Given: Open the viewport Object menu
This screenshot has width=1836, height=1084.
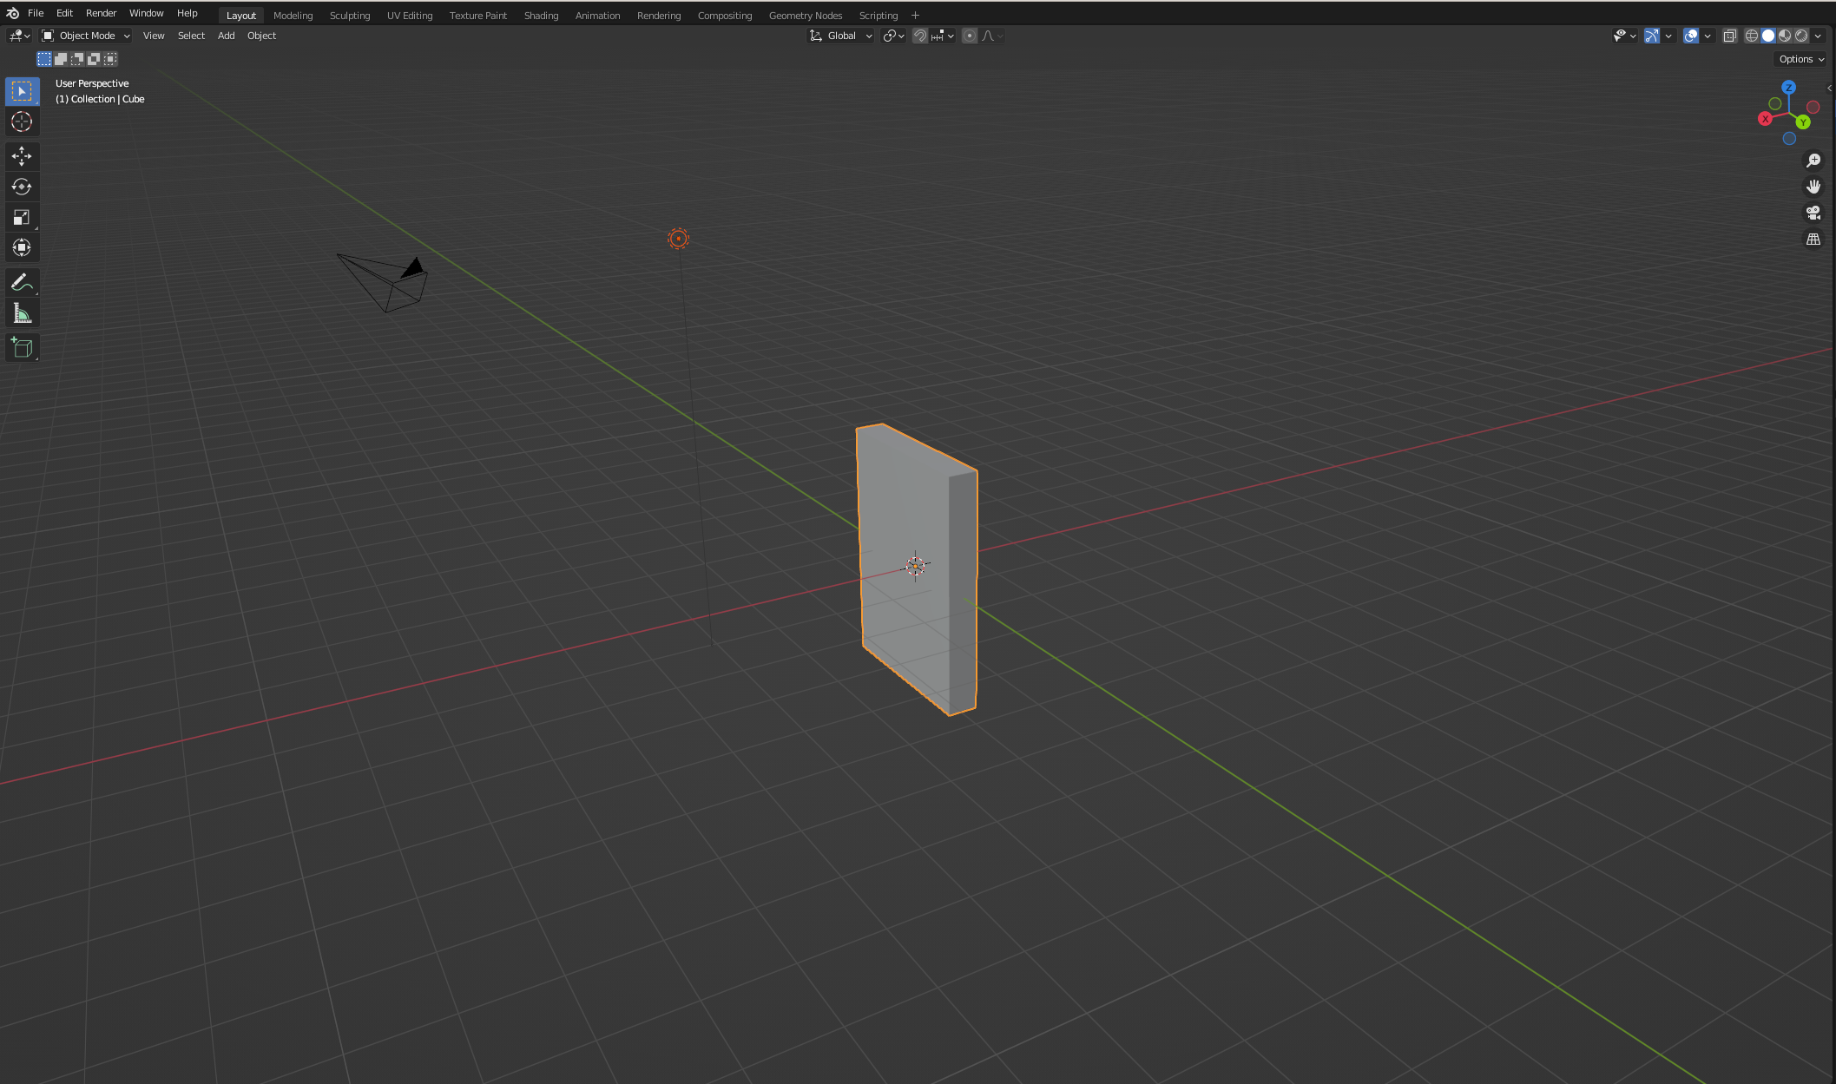Looking at the screenshot, I should pyautogui.click(x=261, y=36).
